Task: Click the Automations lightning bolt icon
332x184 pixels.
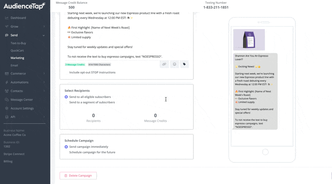Action: click(x=7, y=82)
